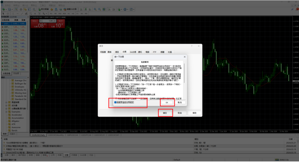Click the disclaimer text vertical scrollbar
Image resolution: width=299 pixels, height=162 pixels.
[x=184, y=79]
